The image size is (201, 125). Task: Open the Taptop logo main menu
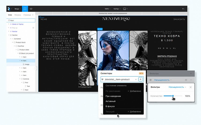pyautogui.click(x=9, y=9)
